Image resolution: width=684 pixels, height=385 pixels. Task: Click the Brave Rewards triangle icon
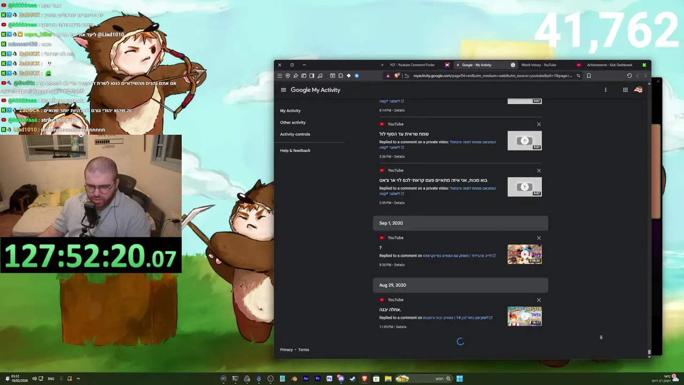[387, 75]
